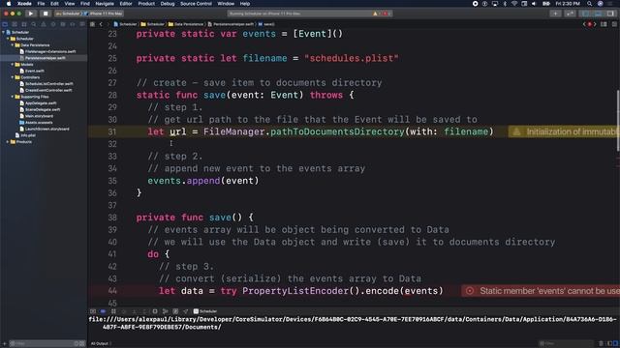Screen dimensions: 620x348
Task: Open the Xcode menu
Action: point(24,4)
